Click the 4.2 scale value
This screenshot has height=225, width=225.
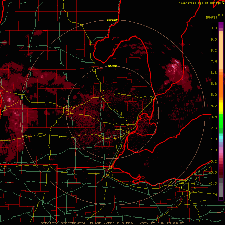point(214,106)
